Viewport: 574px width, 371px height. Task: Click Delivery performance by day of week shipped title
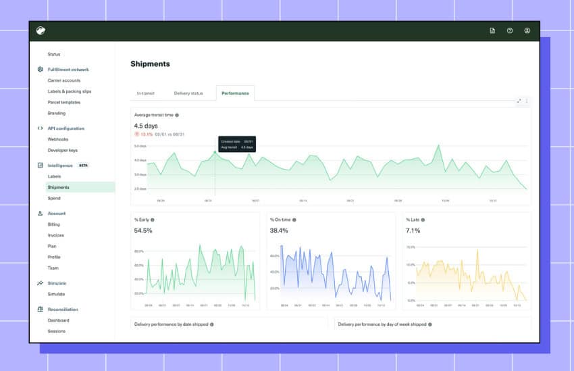pos(382,324)
